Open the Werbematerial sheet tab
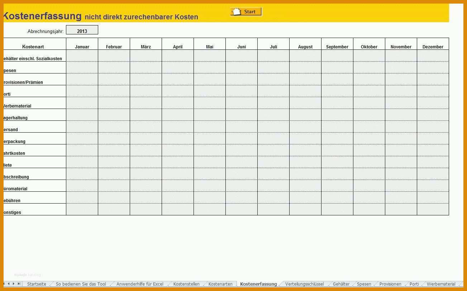 [x=441, y=284]
